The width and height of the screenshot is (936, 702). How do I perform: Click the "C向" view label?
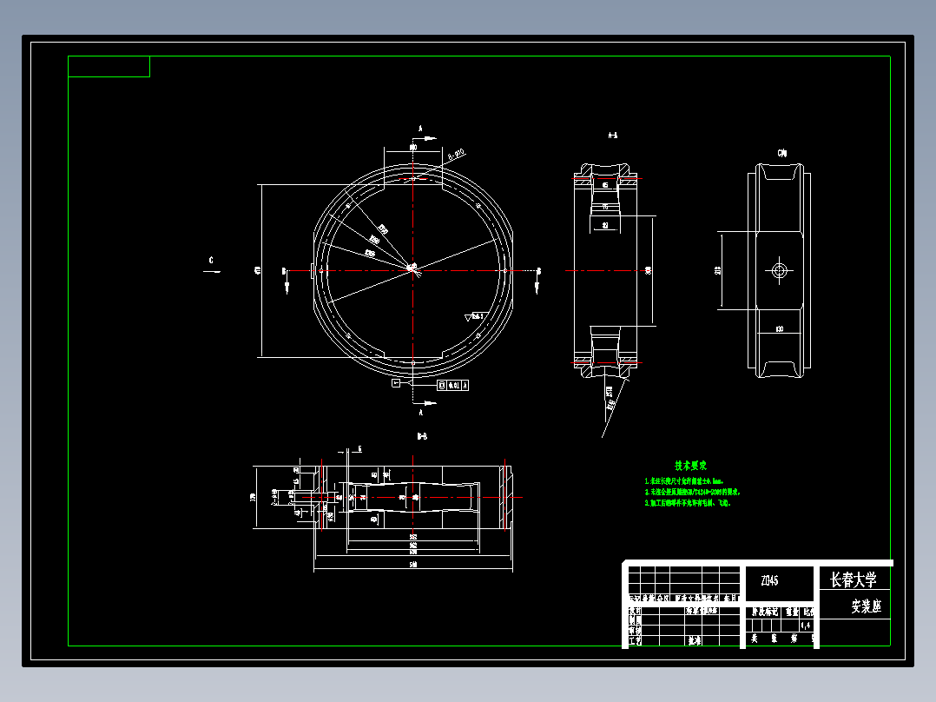point(782,154)
